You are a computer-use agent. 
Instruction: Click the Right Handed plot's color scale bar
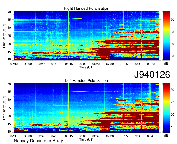coord(166,36)
